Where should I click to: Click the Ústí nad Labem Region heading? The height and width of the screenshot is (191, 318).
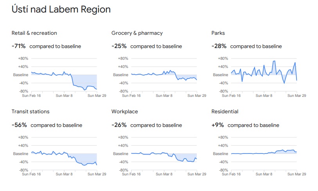point(61,10)
